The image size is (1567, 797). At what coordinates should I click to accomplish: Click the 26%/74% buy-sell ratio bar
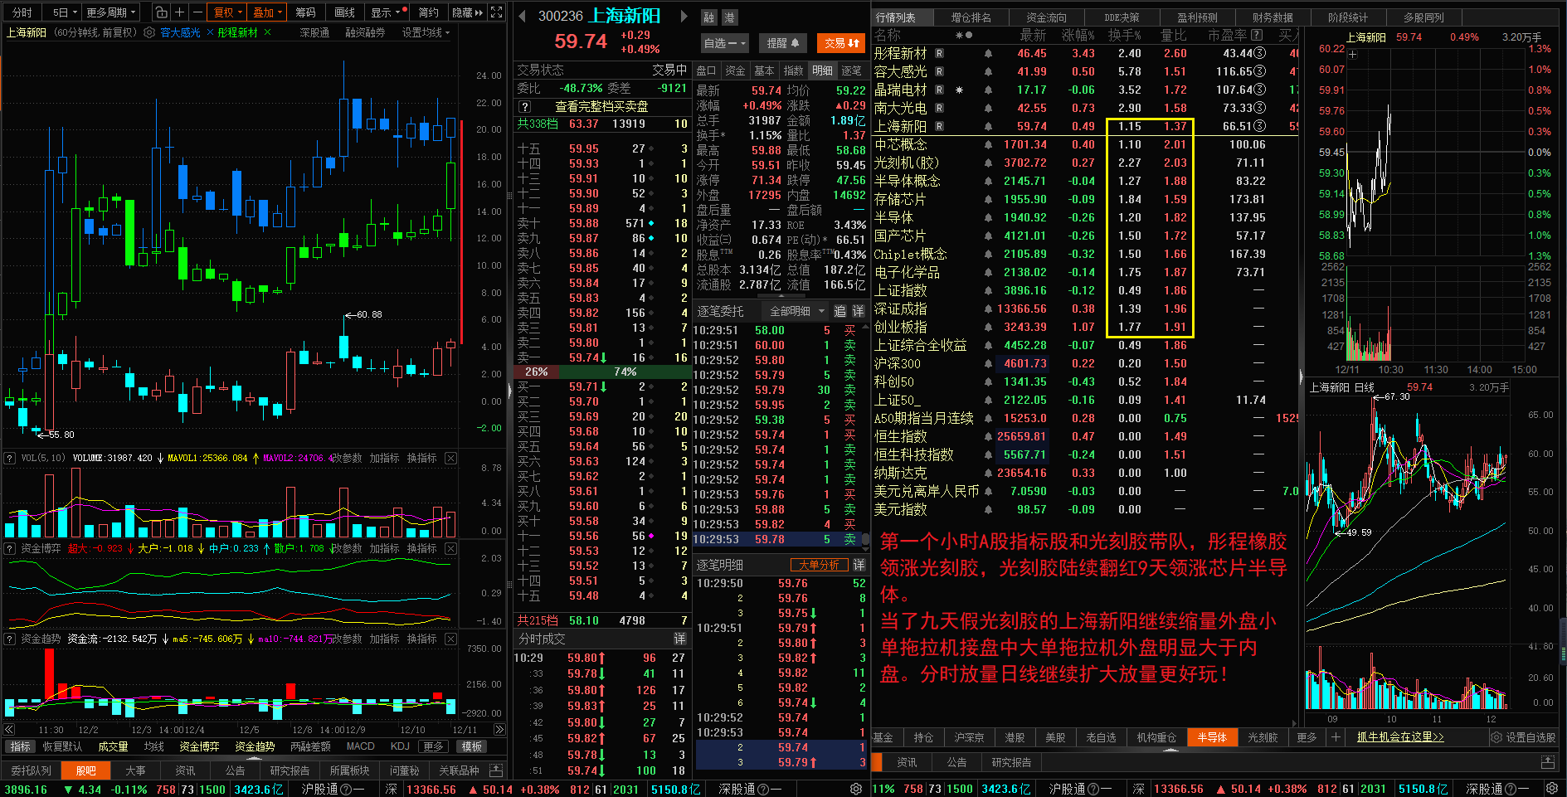coord(601,372)
